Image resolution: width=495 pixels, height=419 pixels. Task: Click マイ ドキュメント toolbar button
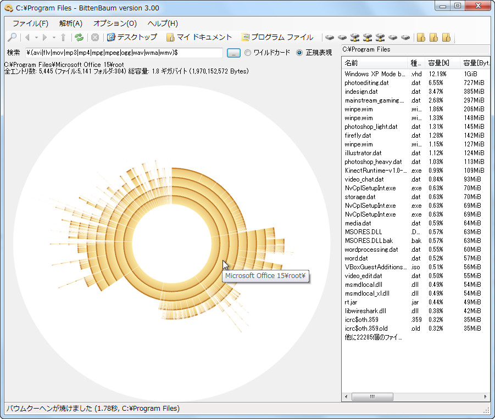click(199, 37)
